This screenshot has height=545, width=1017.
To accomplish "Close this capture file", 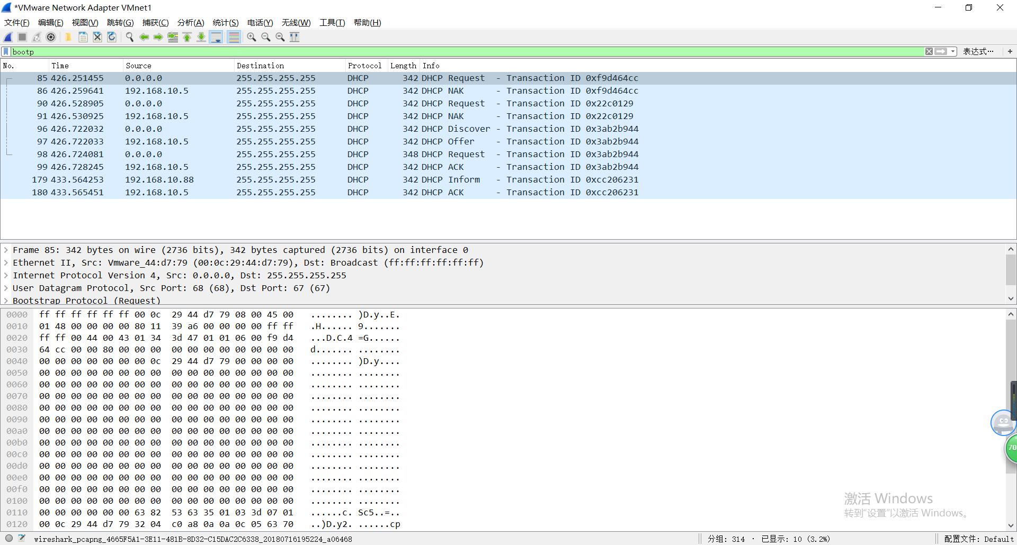I will pos(97,37).
